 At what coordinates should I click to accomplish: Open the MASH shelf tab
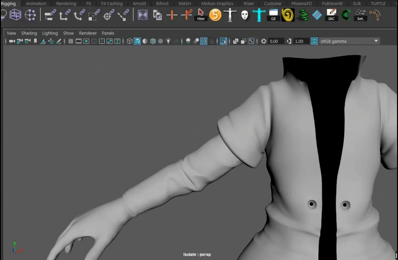coord(185,3)
